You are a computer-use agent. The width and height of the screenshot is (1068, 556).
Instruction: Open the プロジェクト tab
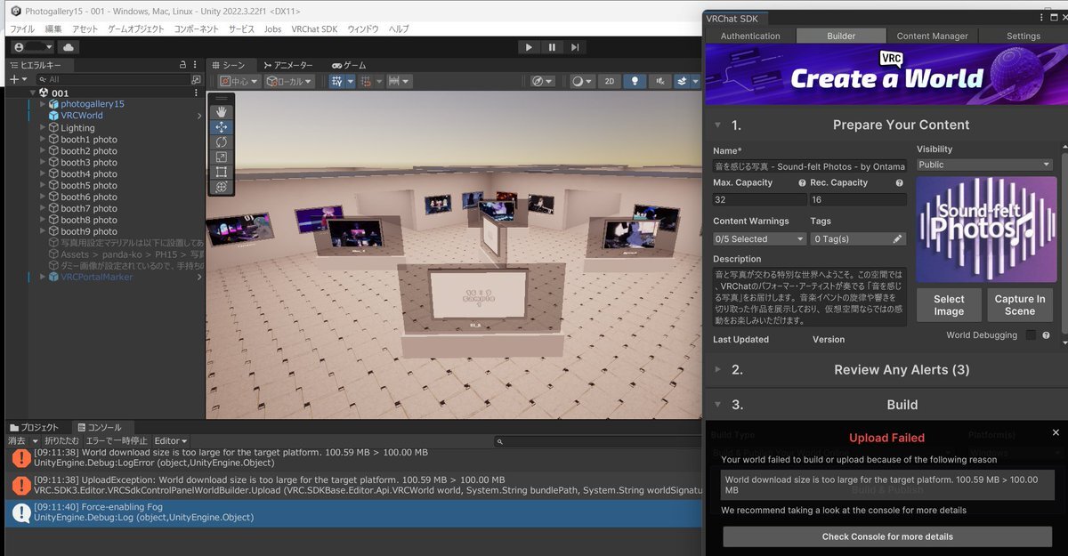coord(35,427)
